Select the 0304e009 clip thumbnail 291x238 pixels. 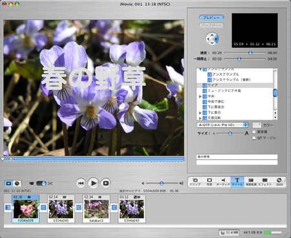pyautogui.click(x=25, y=209)
